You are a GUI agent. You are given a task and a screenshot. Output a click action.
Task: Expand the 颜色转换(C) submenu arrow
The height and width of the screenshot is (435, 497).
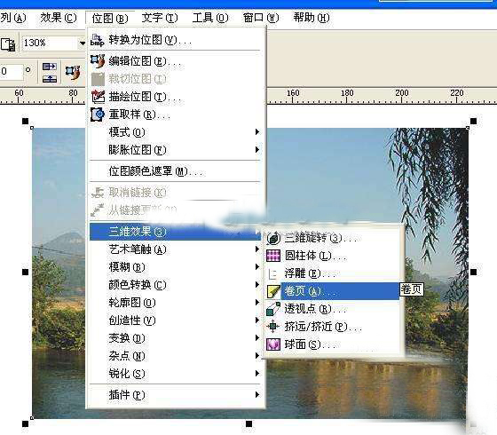click(x=257, y=285)
